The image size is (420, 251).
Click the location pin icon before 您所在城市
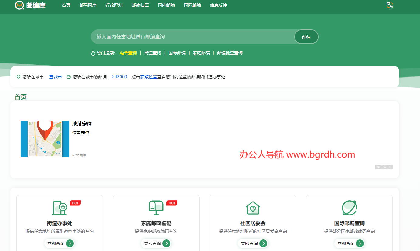[19, 77]
